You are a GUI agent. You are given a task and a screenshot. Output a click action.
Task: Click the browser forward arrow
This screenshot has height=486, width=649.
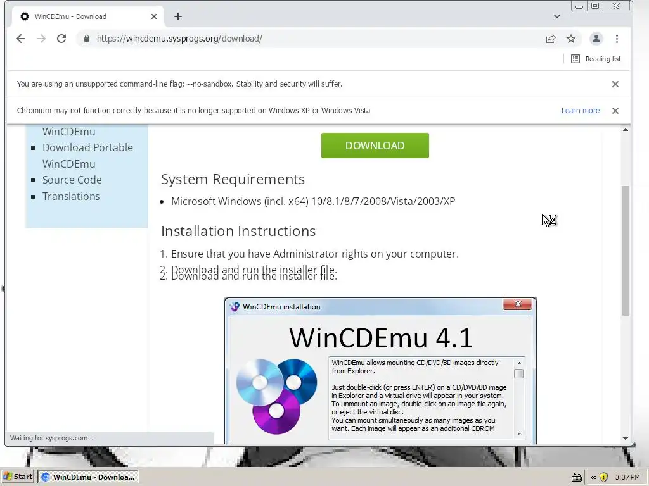click(41, 39)
